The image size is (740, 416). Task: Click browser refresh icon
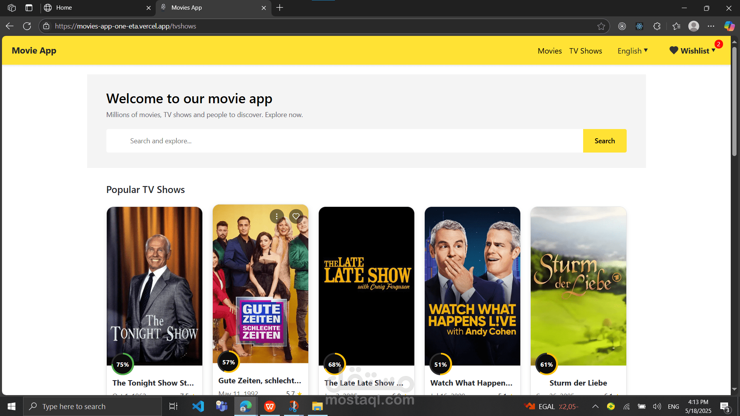point(27,26)
